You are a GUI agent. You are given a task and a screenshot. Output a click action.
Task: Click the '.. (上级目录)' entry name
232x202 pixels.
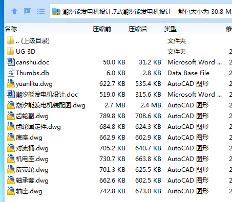click(33, 41)
